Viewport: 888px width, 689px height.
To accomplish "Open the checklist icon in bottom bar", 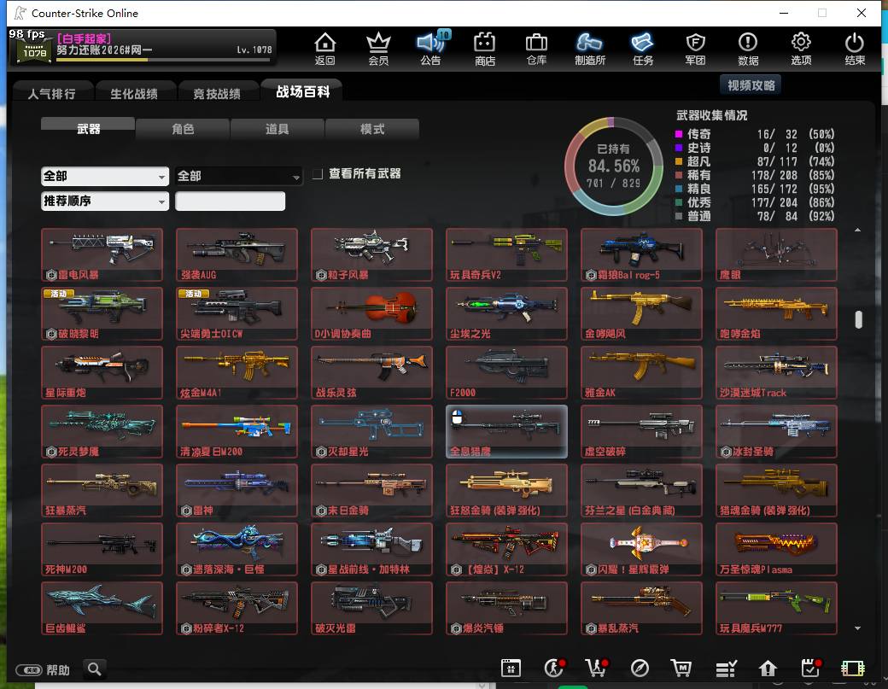I will [726, 669].
